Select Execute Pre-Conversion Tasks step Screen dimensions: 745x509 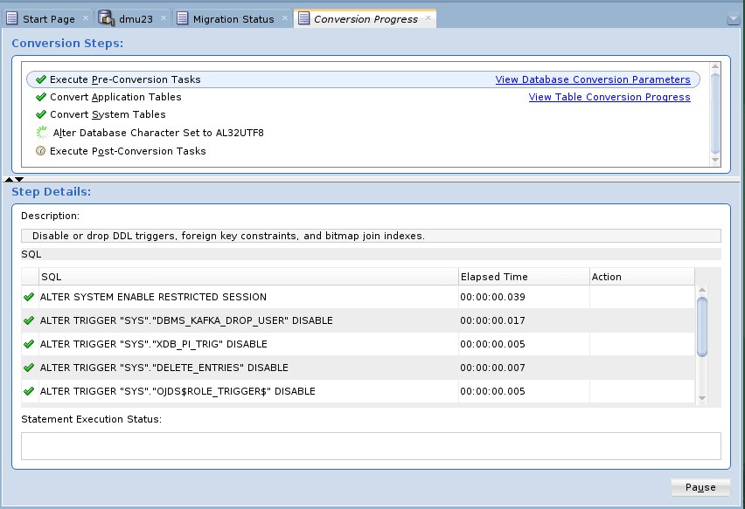coord(363,79)
